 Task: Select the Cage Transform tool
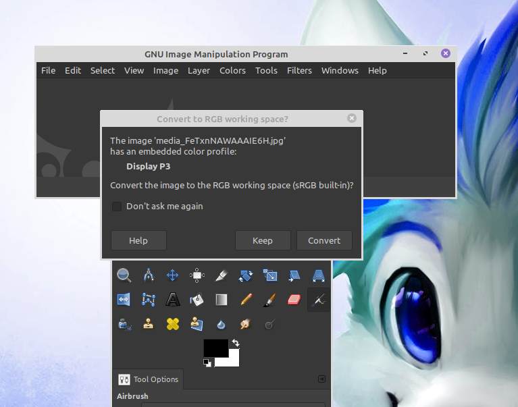coord(149,300)
